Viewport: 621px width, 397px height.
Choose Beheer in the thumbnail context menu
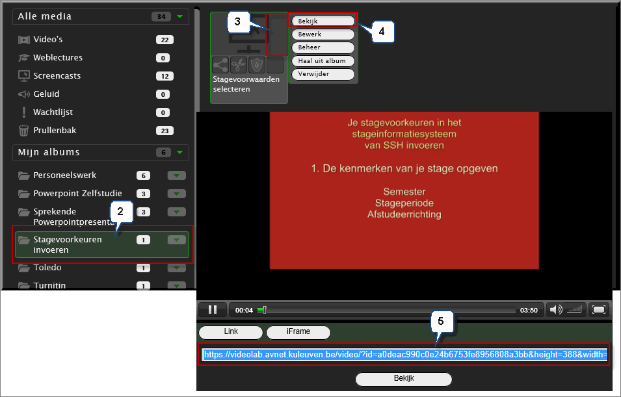323,47
